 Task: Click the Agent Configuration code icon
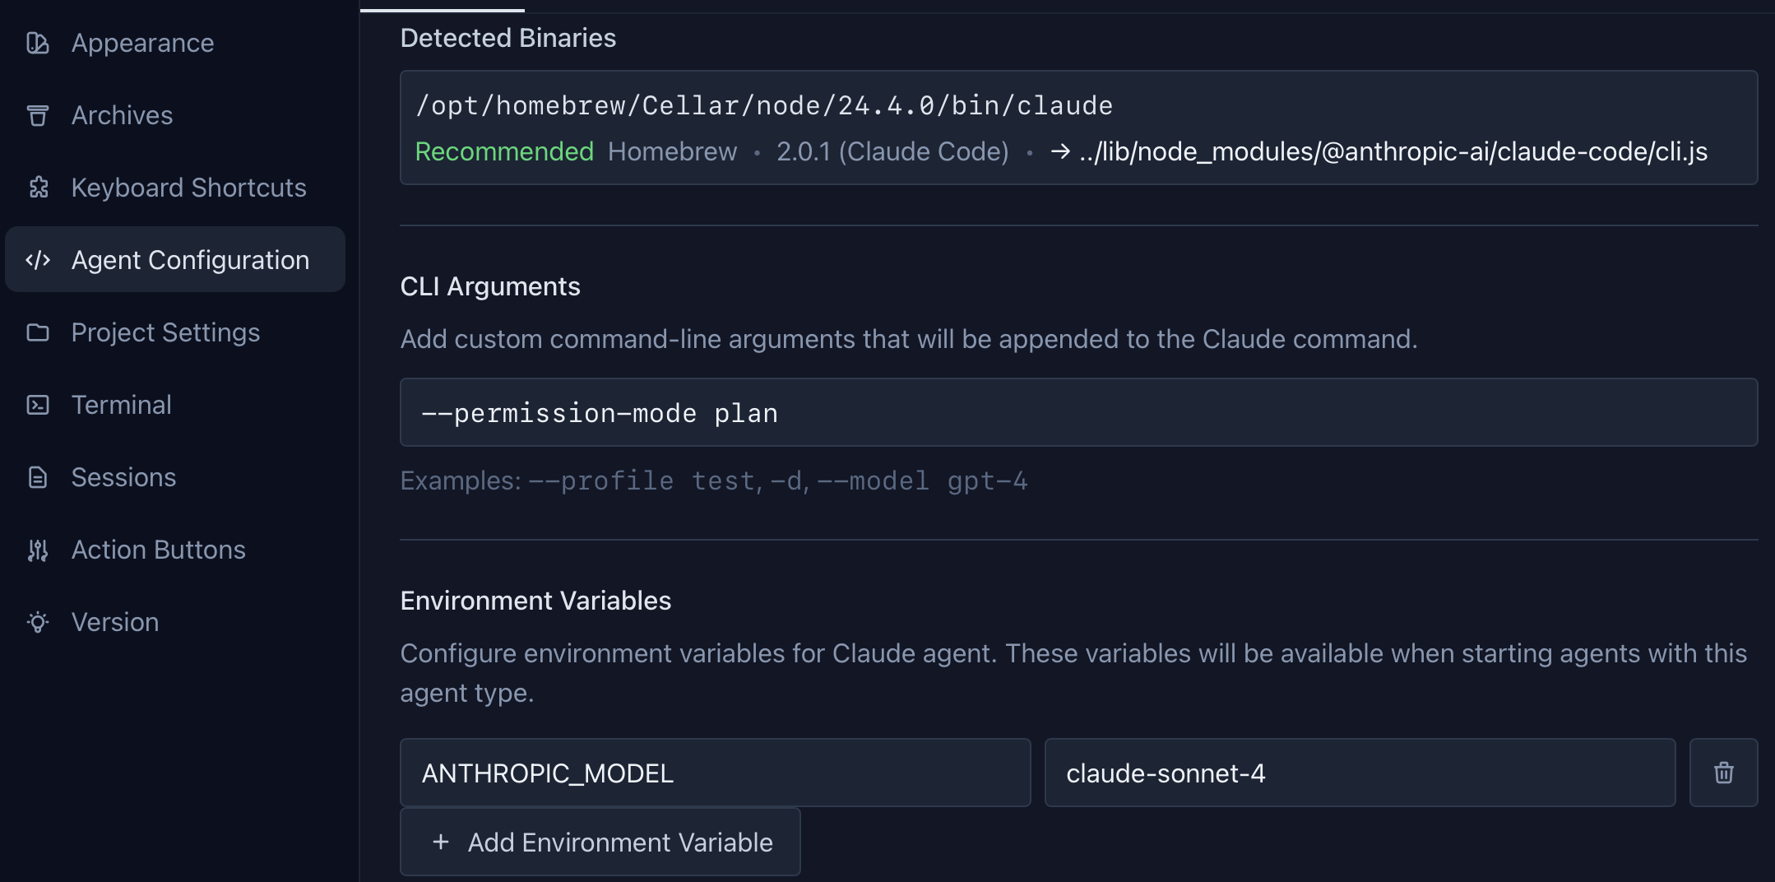point(38,260)
